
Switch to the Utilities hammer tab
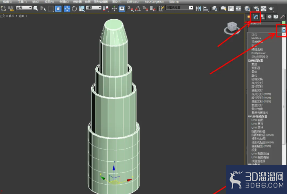(283, 17)
